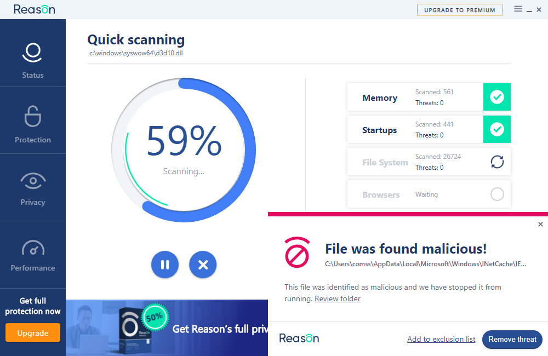
Task: Open the Review folder link
Action: [337, 298]
